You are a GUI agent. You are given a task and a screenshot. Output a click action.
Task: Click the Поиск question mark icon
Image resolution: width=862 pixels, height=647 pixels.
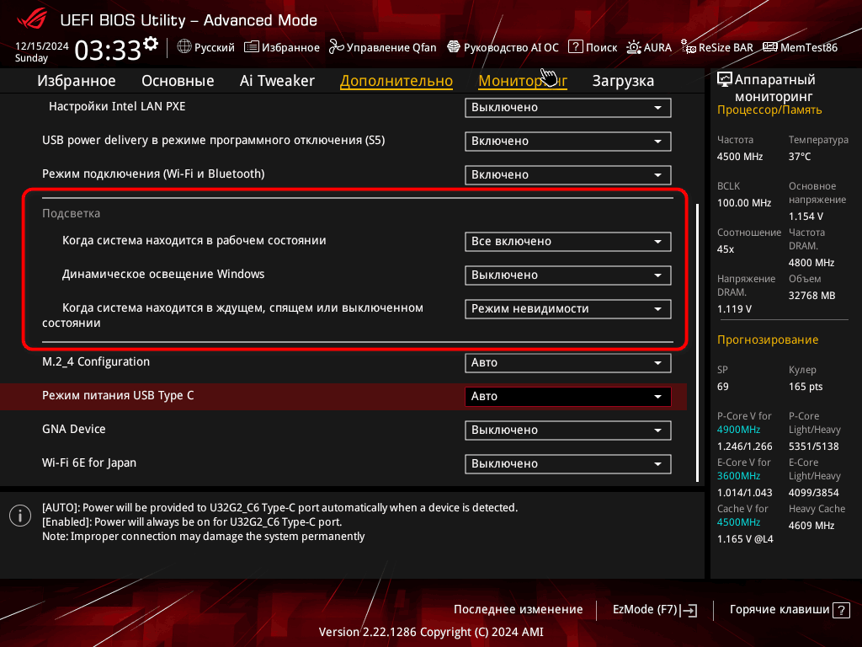(x=575, y=47)
